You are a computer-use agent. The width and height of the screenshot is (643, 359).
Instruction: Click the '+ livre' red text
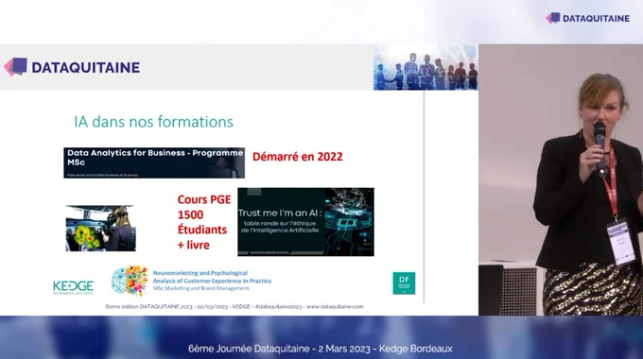(x=193, y=245)
